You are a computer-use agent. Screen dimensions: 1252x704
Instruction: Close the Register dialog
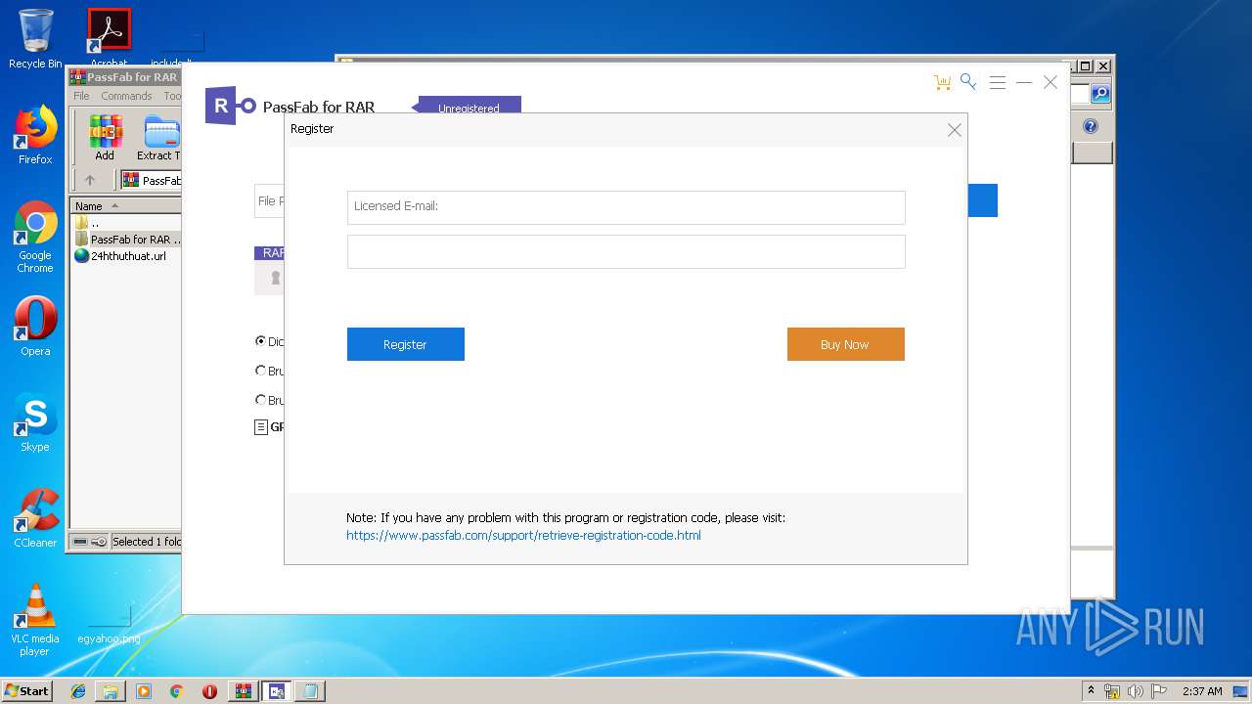[x=955, y=130]
